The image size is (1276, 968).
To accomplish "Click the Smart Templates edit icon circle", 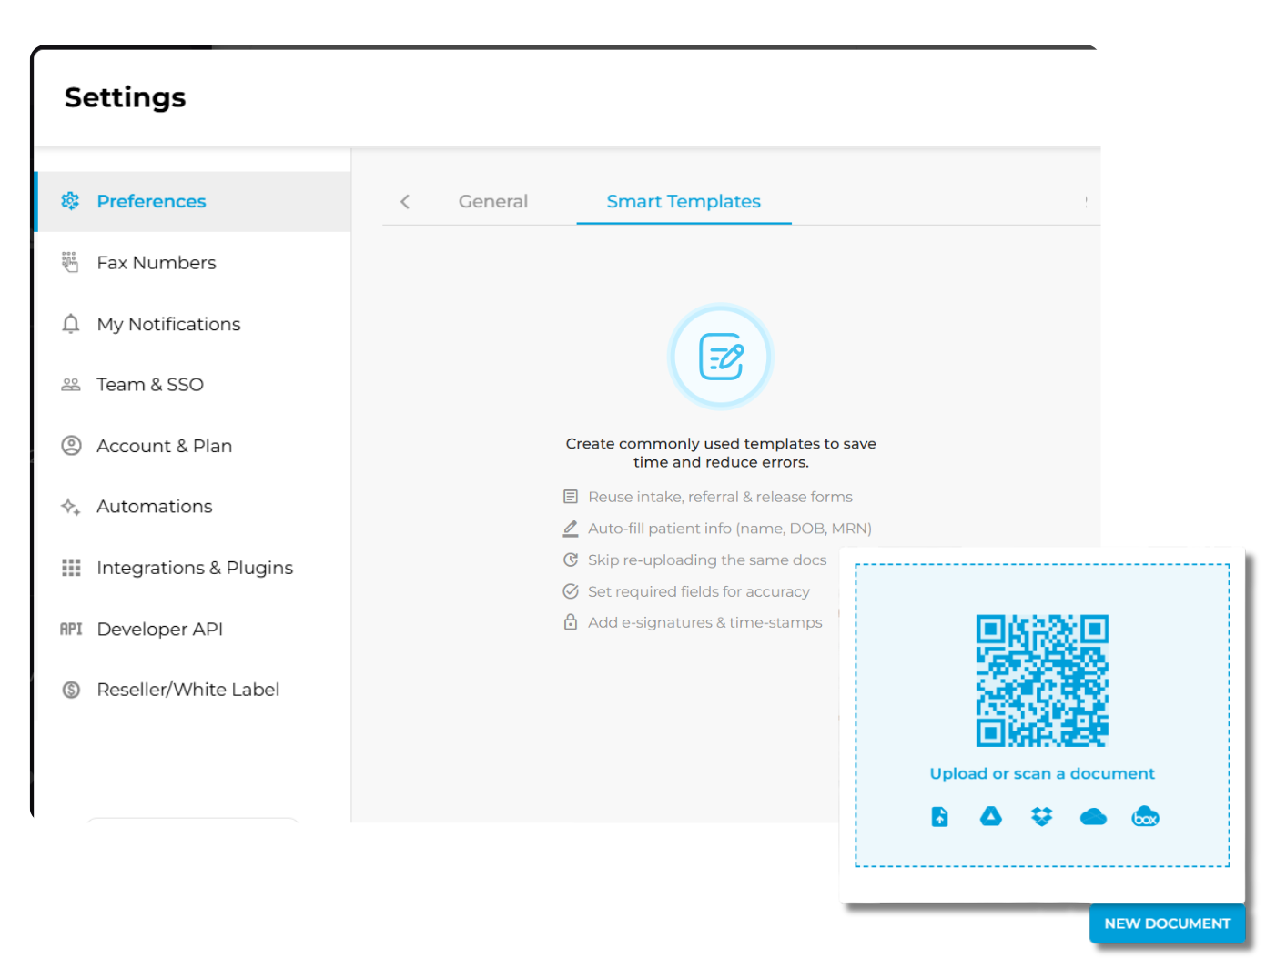I will tap(721, 357).
